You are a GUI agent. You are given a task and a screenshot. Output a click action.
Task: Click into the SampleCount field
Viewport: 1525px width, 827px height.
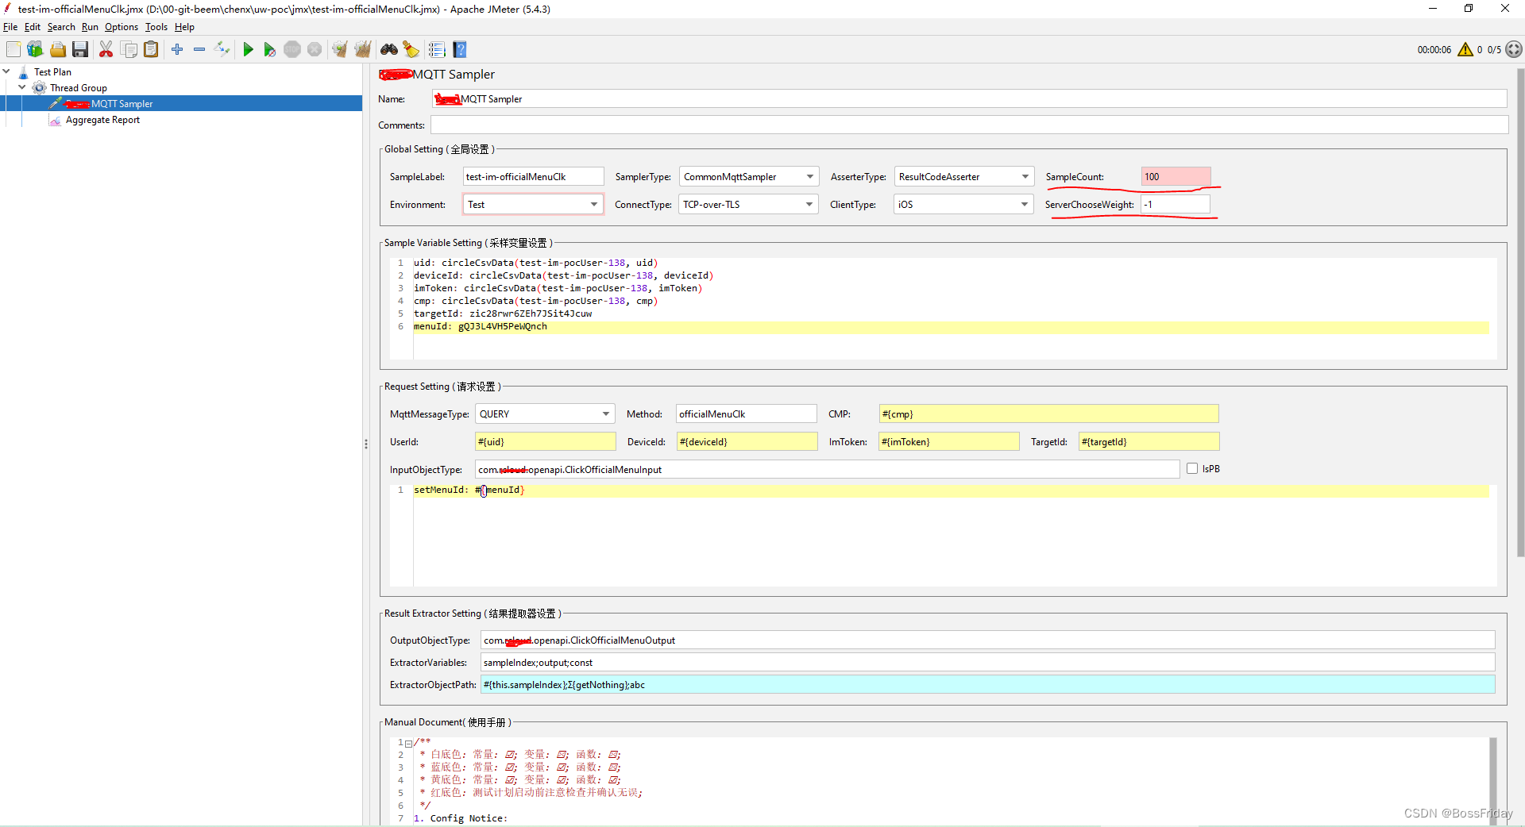[x=1176, y=177]
